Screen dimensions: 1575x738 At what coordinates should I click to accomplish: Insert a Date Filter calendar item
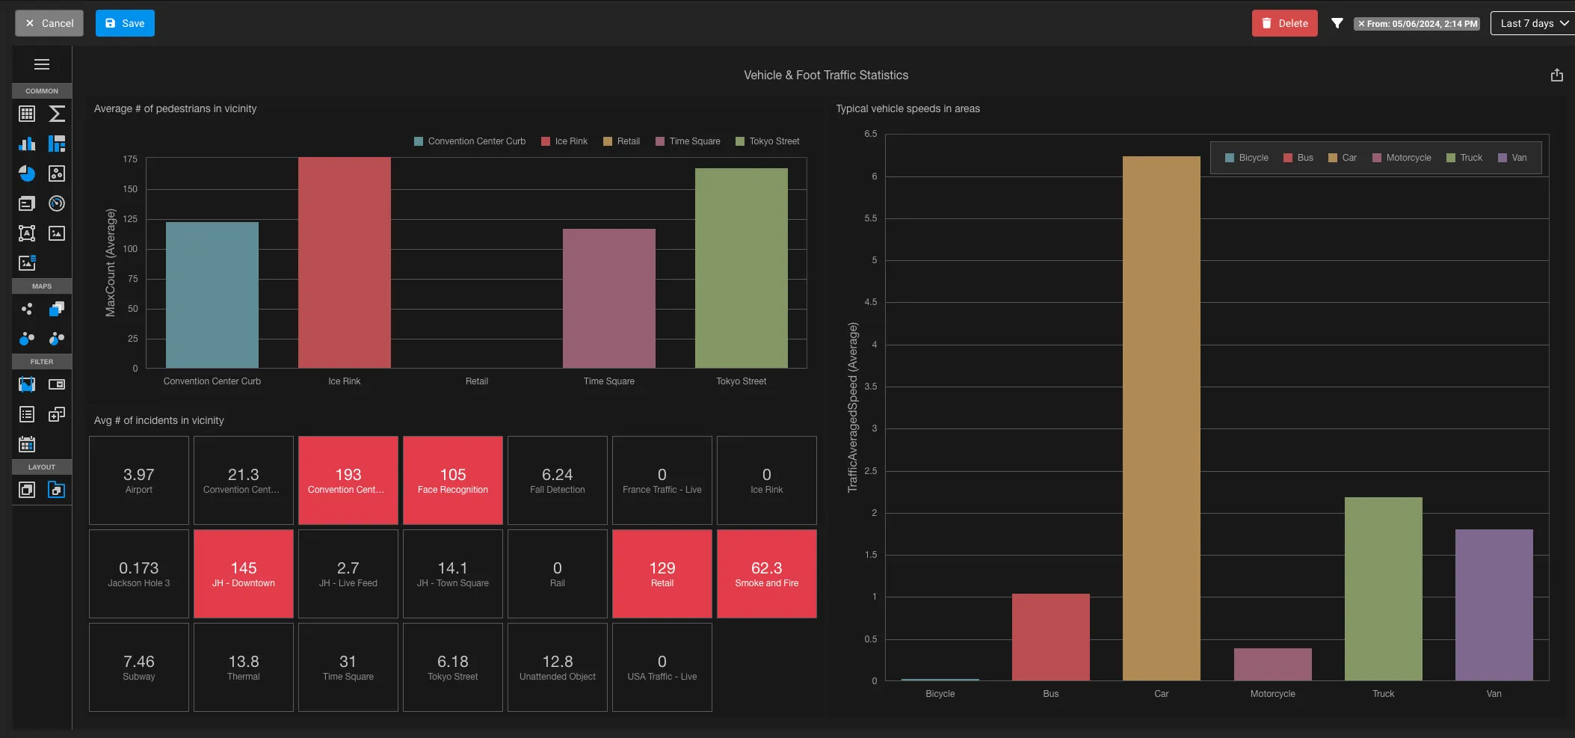tap(27, 444)
